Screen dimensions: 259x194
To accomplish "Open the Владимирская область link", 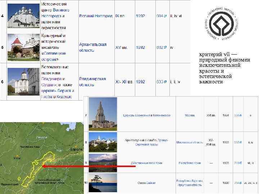I will click(92, 82).
